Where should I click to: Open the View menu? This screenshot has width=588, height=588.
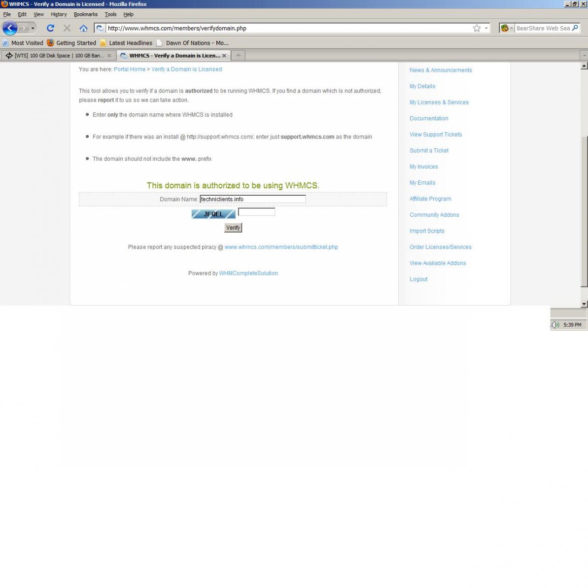pyautogui.click(x=38, y=14)
